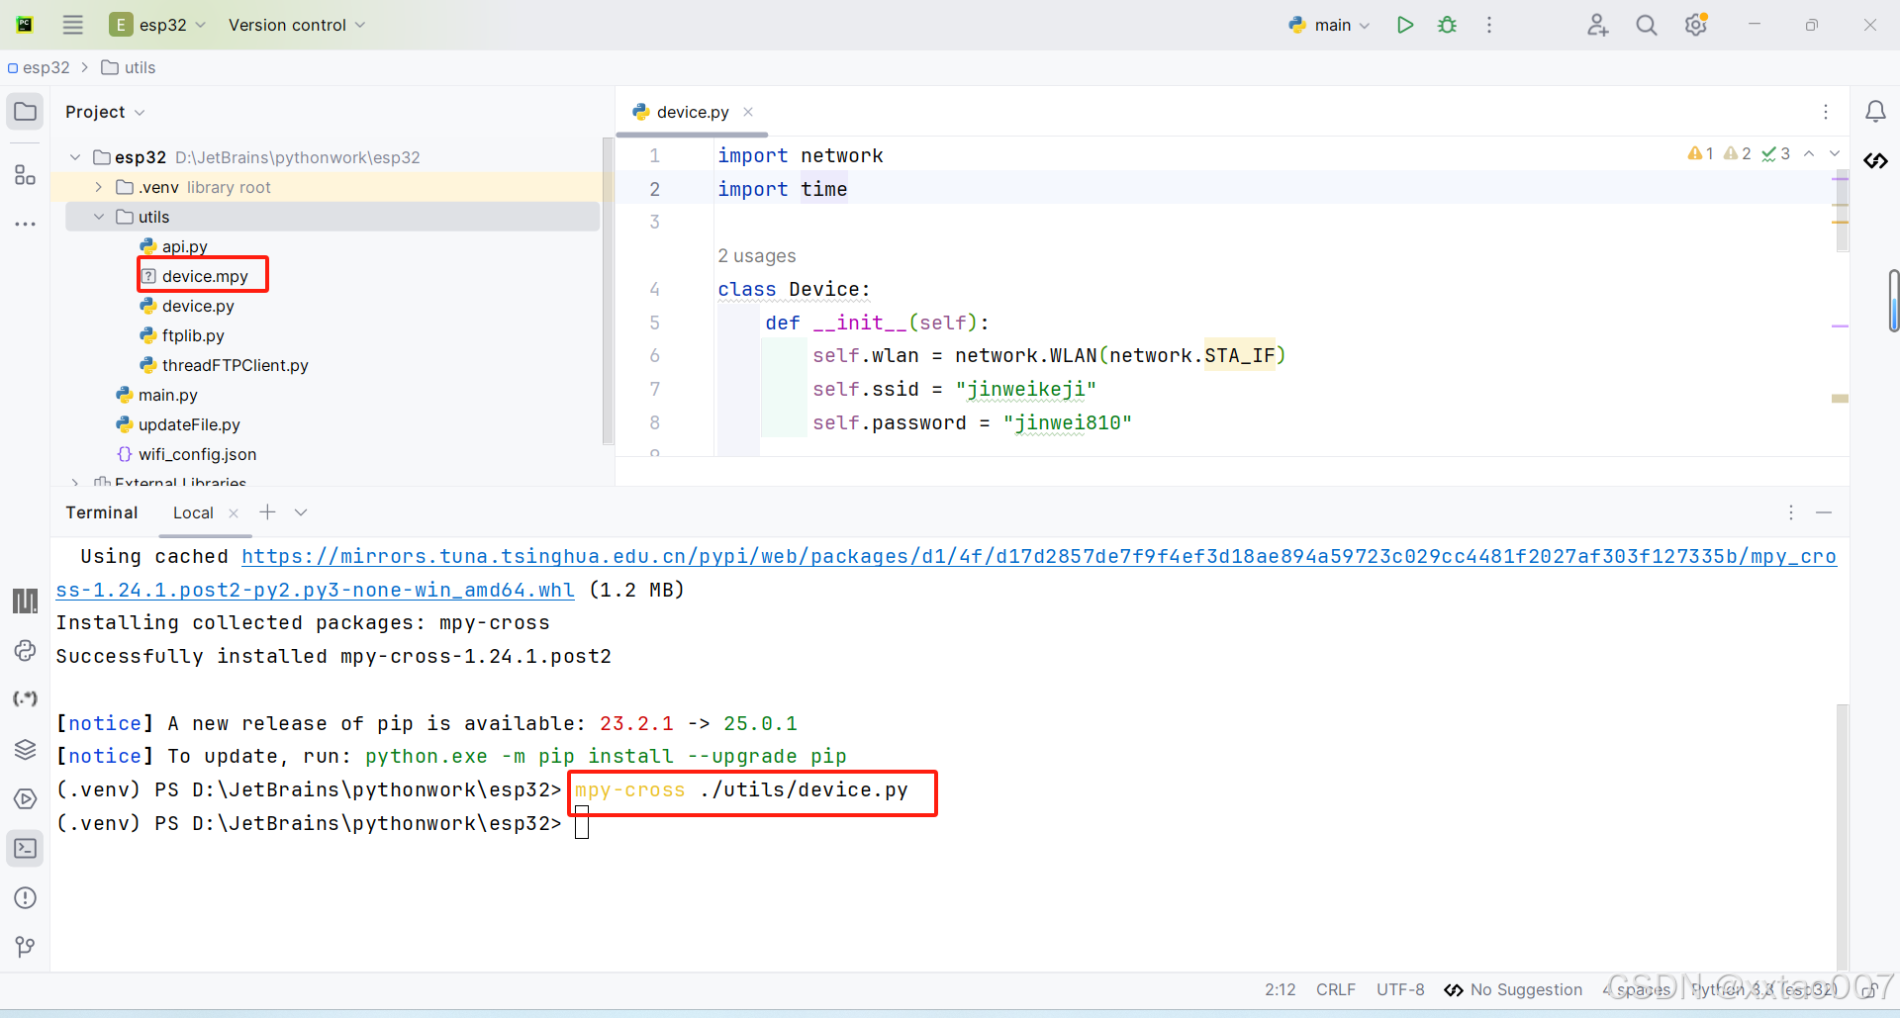The height and width of the screenshot is (1018, 1900).
Task: Toggle the Services tool window
Action: [x=25, y=798]
